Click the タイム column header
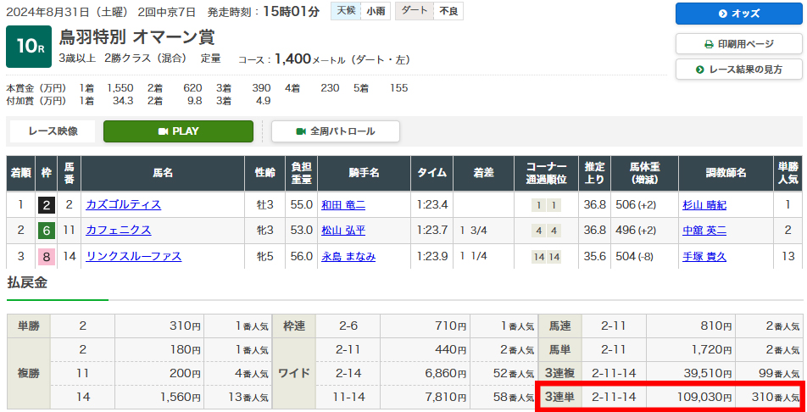The image size is (807, 412). (x=432, y=174)
